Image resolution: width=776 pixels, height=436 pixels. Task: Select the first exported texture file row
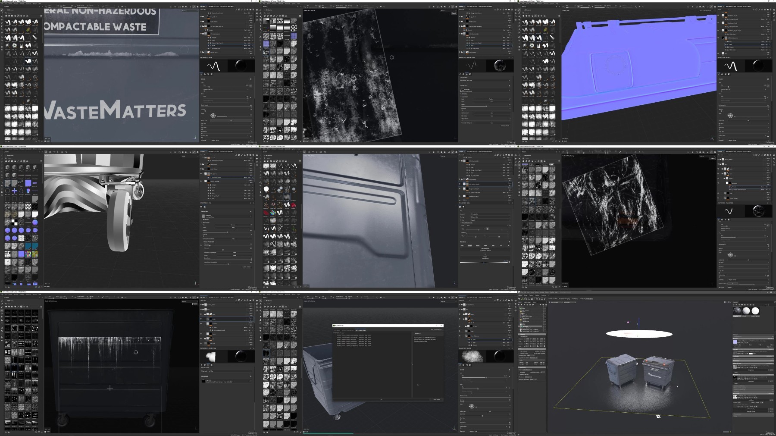click(354, 335)
